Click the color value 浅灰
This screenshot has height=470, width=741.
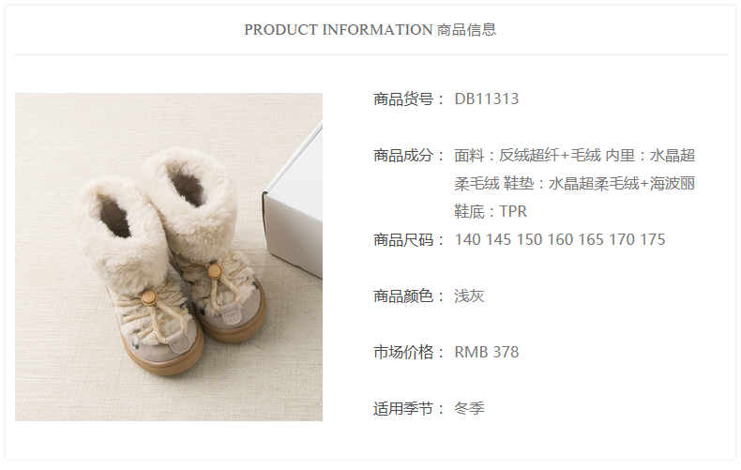[469, 296]
